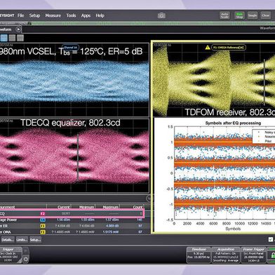275x275 pixels.
Task: Click the Current column header
Action: point(64,207)
